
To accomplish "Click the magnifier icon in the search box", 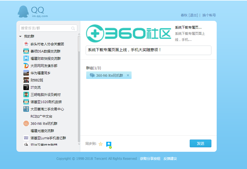I will tap(73, 28).
